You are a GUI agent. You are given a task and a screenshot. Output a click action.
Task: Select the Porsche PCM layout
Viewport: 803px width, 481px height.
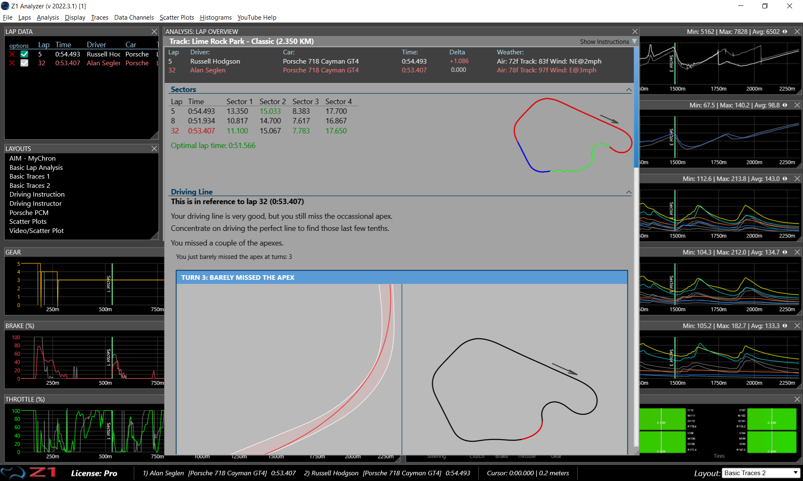tap(29, 213)
